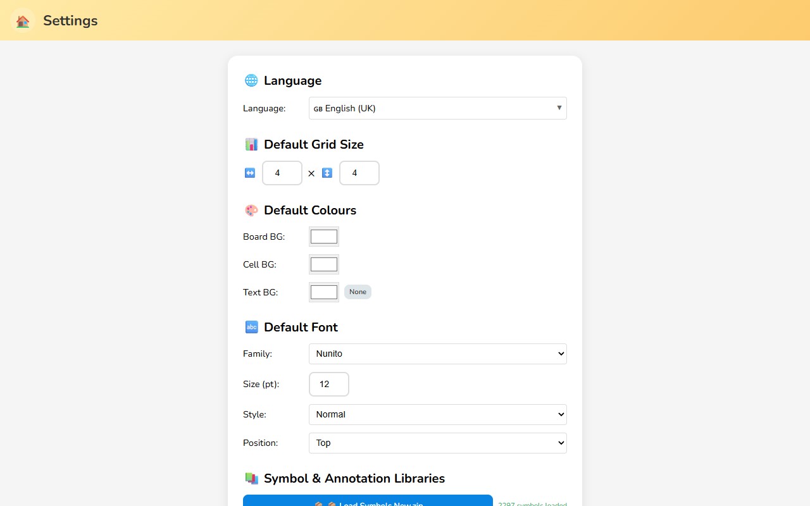Click the horizontal arrows icon before grid width
The height and width of the screenshot is (506, 810).
coord(249,172)
